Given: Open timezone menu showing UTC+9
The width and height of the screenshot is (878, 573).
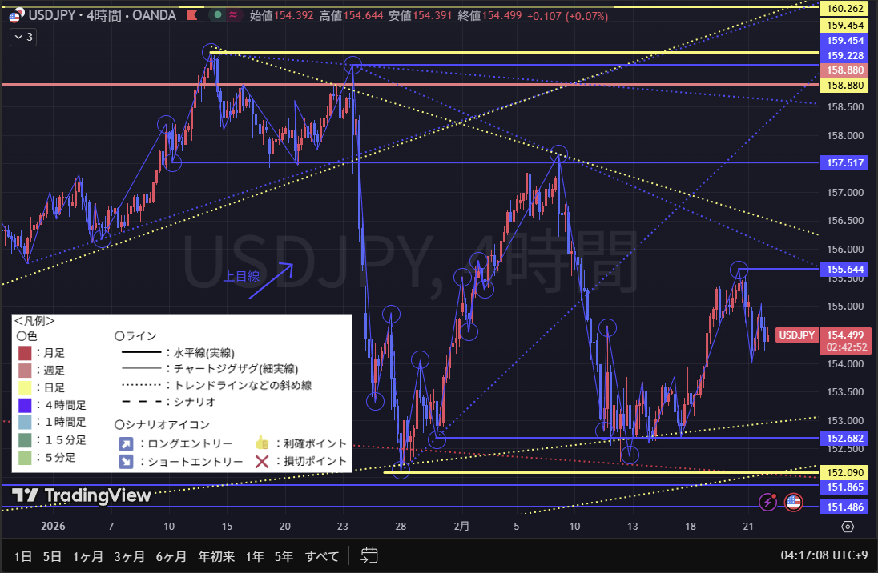Looking at the screenshot, I should tap(827, 555).
